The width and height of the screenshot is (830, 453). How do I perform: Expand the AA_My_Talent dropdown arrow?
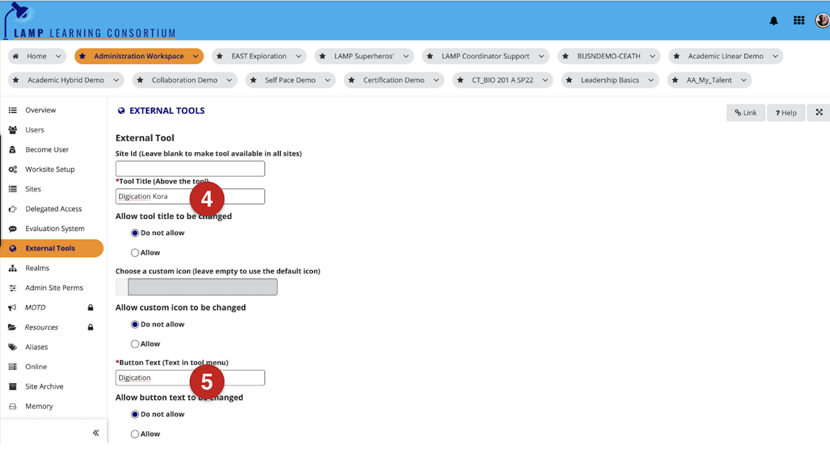[x=743, y=80]
